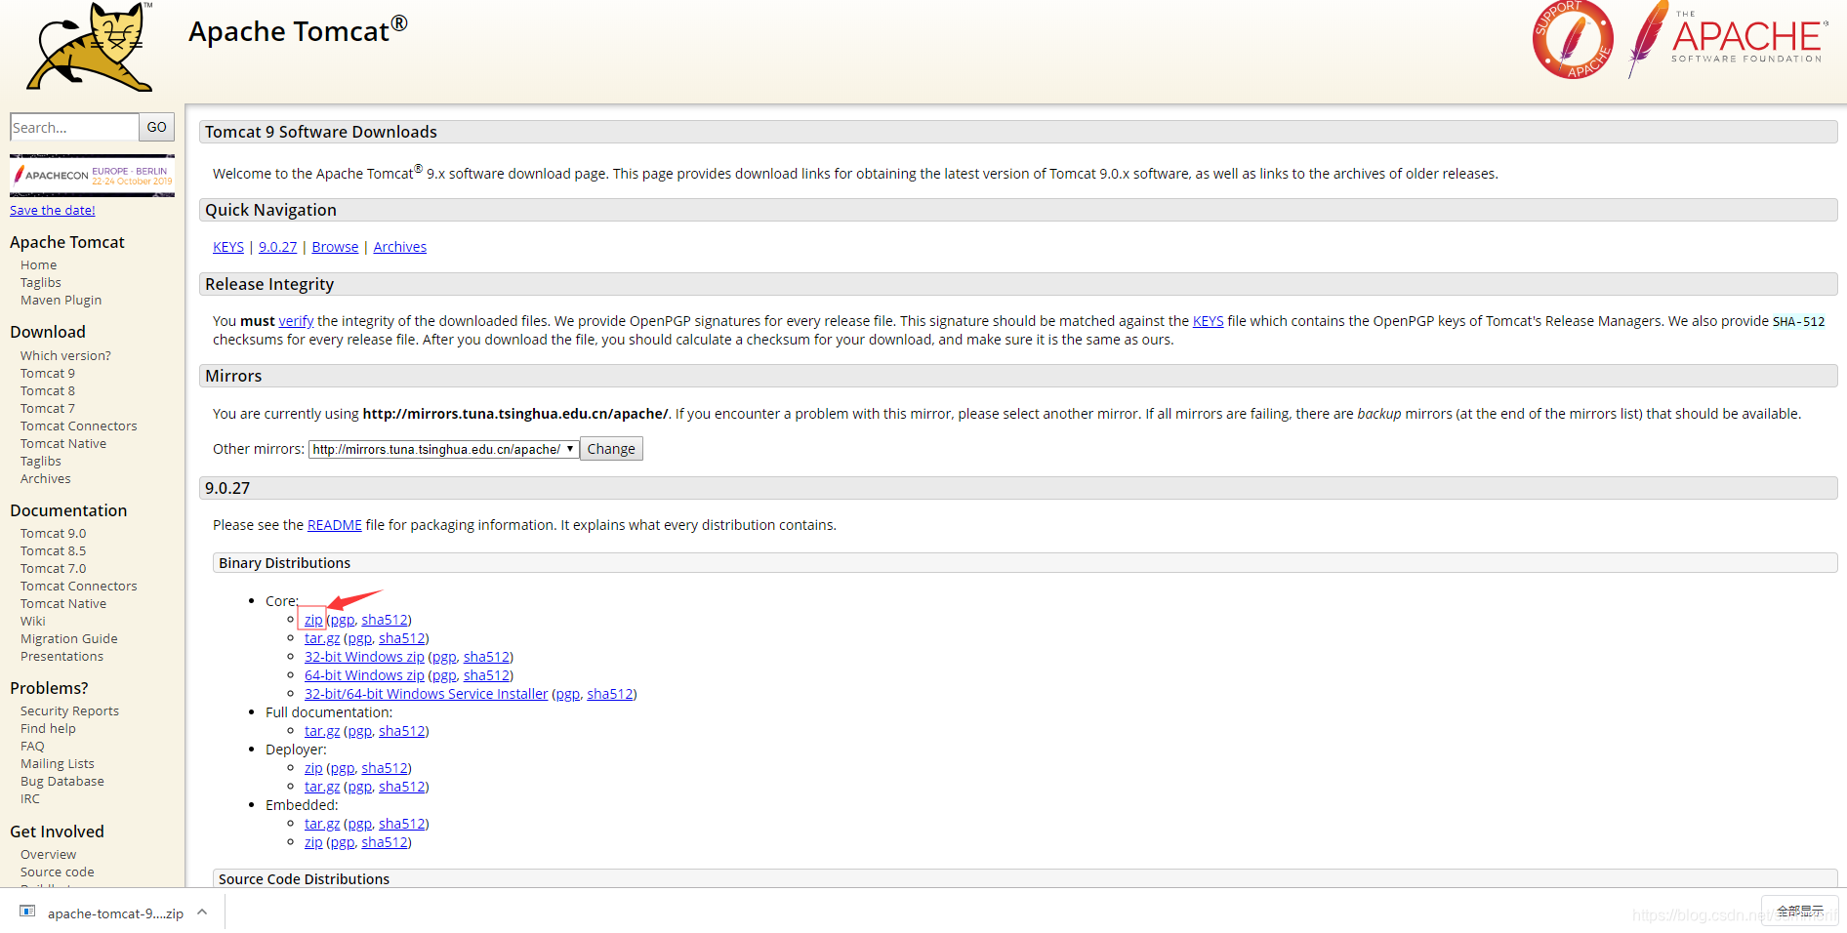The image size is (1847, 933).
Task: Open Source code under Get Involved
Action: [57, 872]
